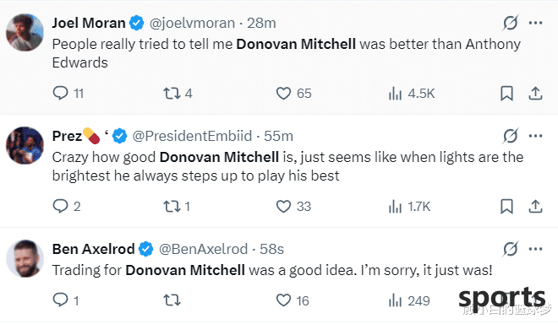
Task: Open Grok icon on Joel Moran's tweet
Action: pyautogui.click(x=511, y=23)
